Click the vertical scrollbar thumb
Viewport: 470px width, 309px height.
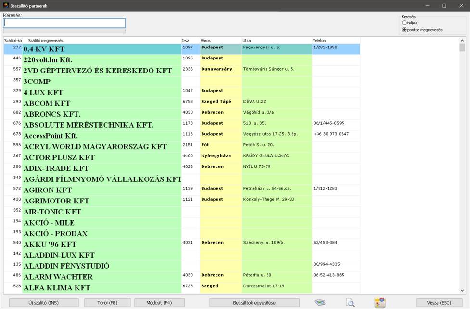point(462,48)
